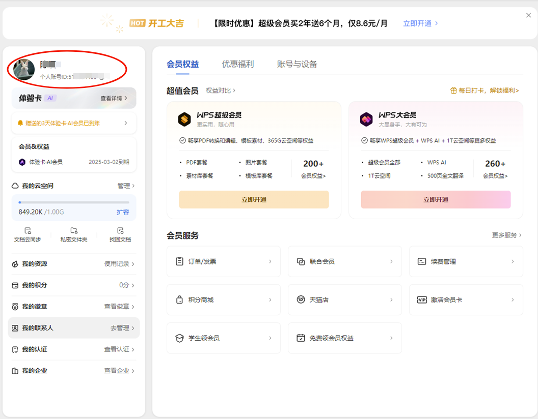Click the 素材库套餐 benefit item
The width and height of the screenshot is (538, 419).
click(199, 176)
